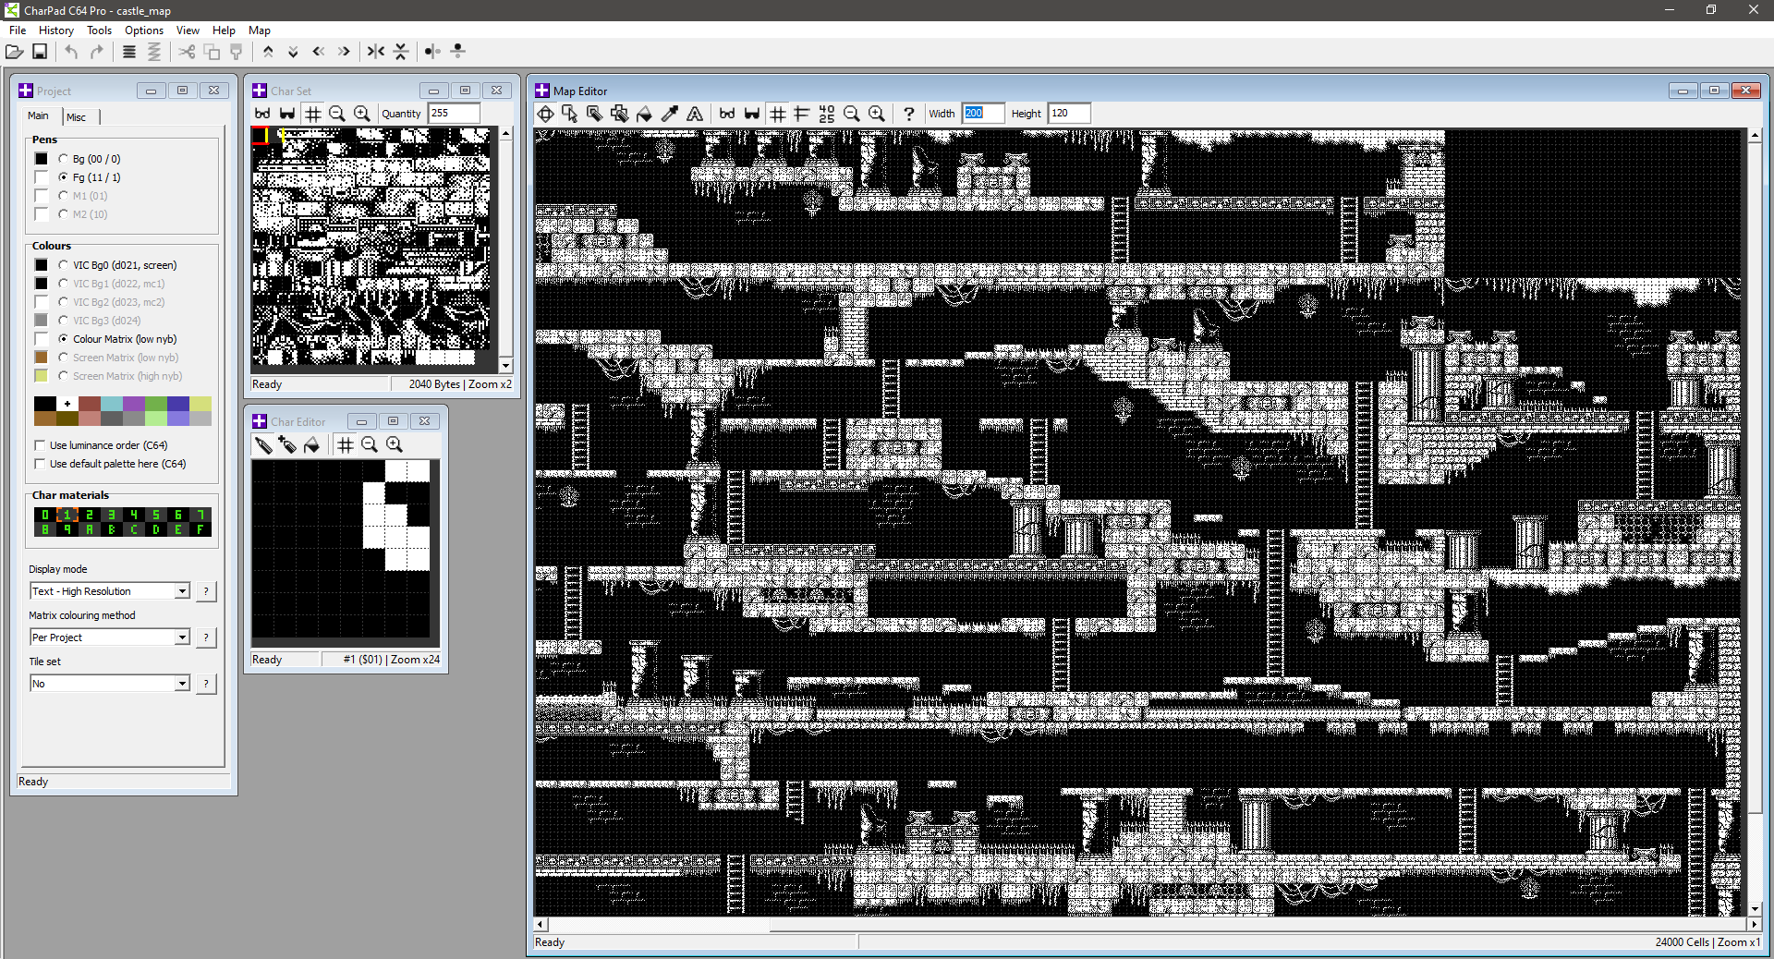1774x959 pixels.
Task: Select the Map Editor selection pointer tool
Action: (x=570, y=114)
